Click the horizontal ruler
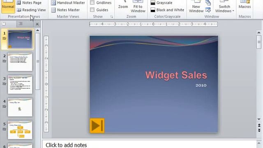Viewport: 263px width, 148px height. (x=153, y=24)
